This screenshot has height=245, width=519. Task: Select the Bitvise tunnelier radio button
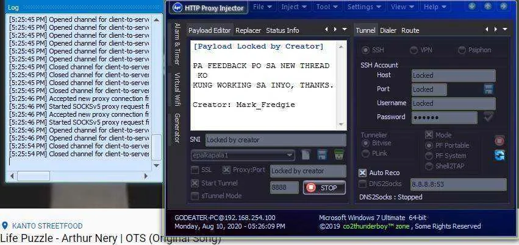(x=365, y=143)
